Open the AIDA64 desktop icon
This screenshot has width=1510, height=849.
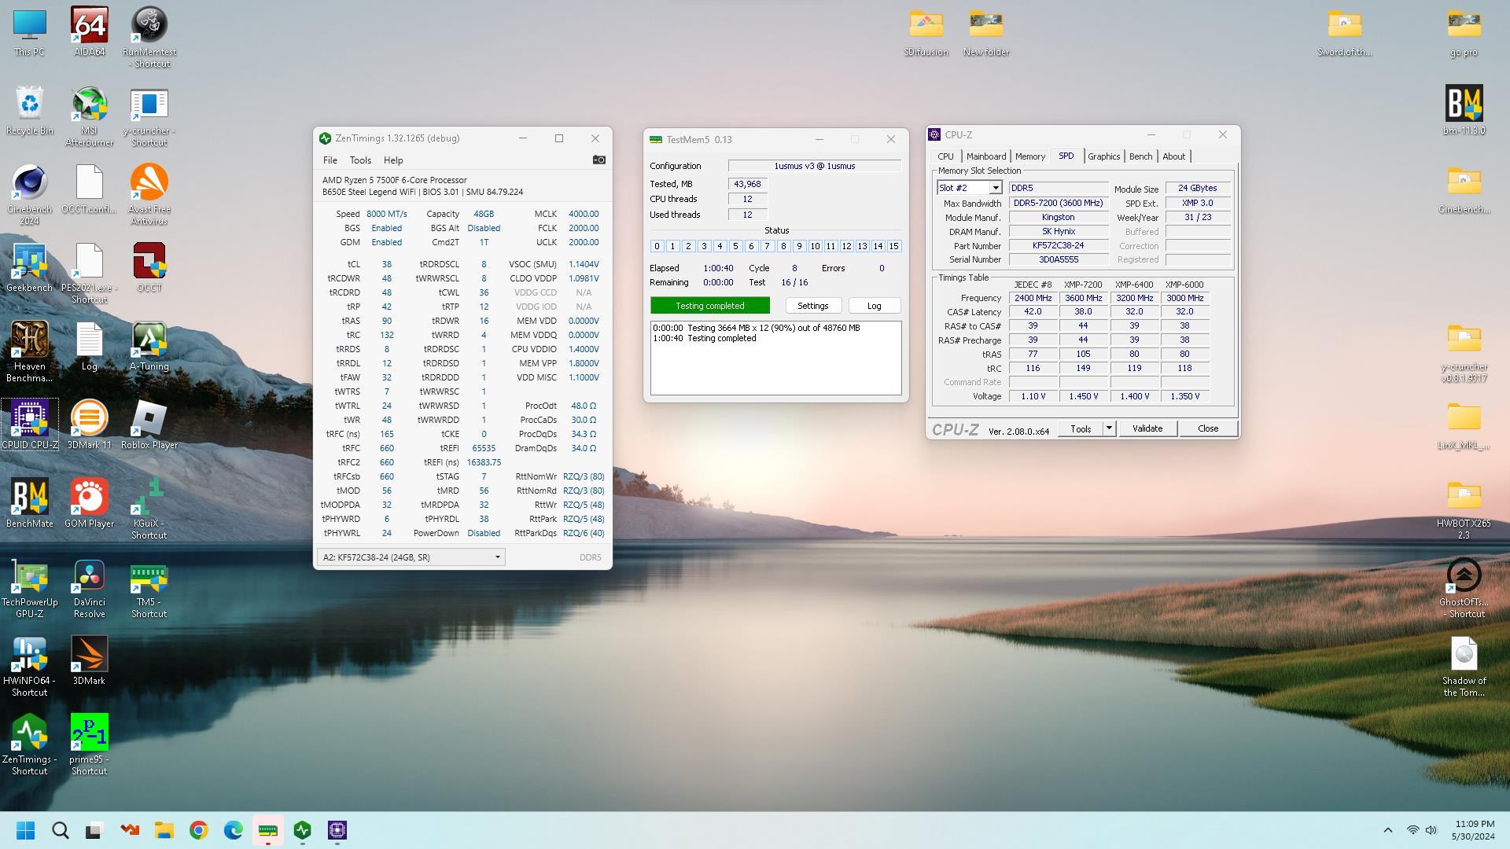[89, 31]
